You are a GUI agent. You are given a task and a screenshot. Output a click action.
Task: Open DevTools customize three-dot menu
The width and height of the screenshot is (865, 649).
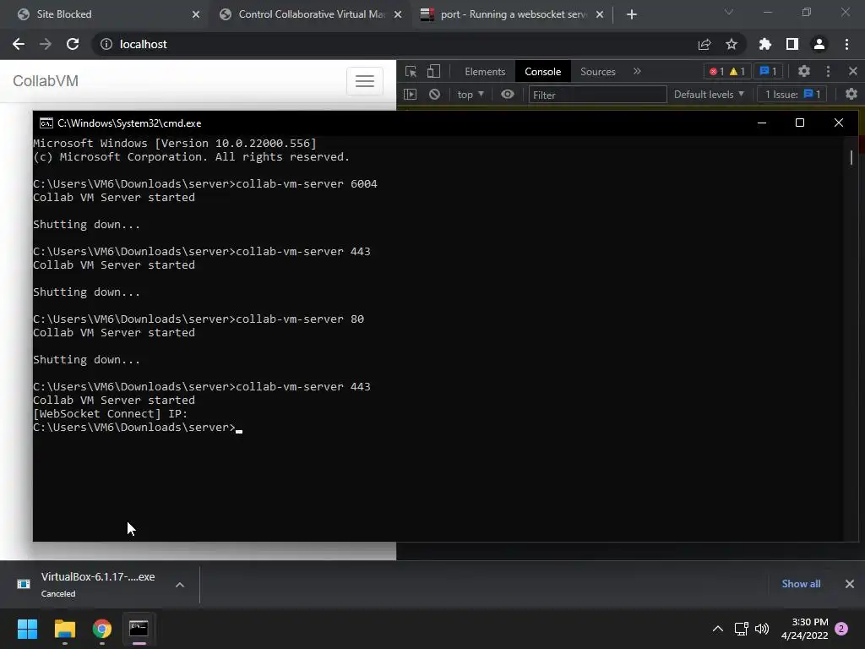click(x=828, y=71)
